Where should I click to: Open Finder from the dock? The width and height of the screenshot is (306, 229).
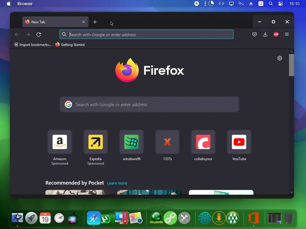click(x=17, y=218)
